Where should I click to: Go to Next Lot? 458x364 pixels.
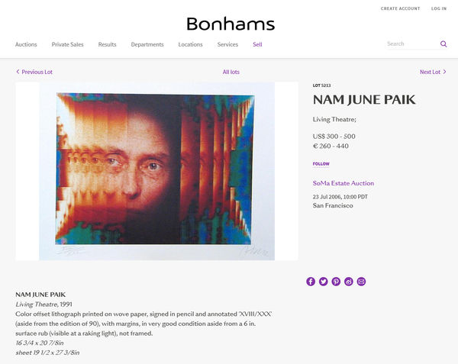(x=433, y=72)
